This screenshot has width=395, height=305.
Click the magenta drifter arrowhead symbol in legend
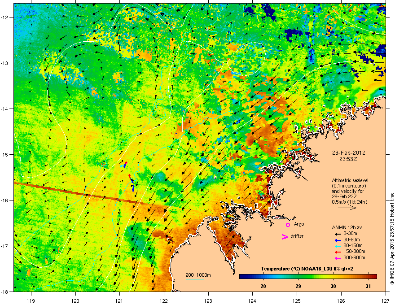point(285,236)
